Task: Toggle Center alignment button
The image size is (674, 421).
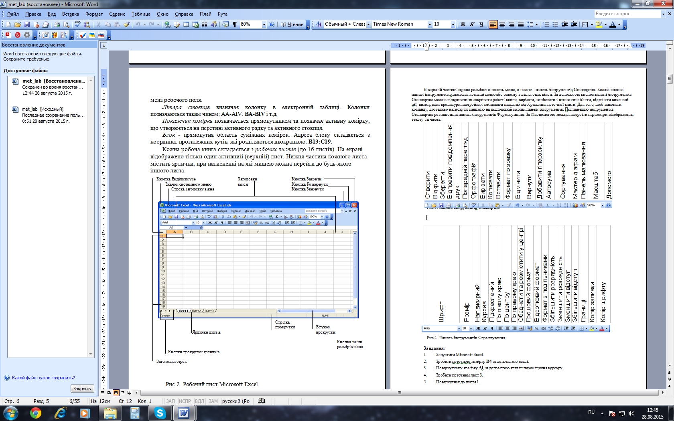Action: point(502,24)
